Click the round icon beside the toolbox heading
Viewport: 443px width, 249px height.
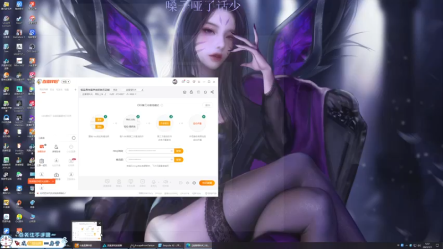(74, 138)
